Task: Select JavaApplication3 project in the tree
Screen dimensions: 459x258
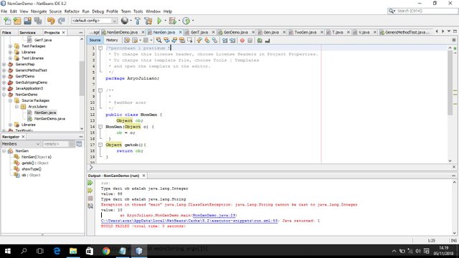Action: [29, 88]
